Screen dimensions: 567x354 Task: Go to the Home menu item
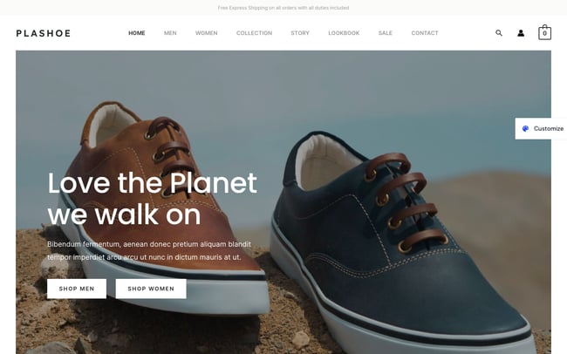click(137, 33)
